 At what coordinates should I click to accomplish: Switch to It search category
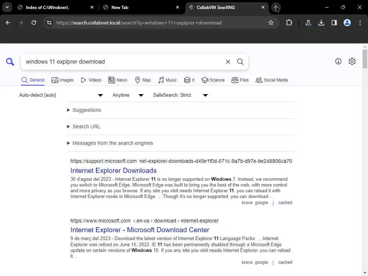tap(189, 80)
